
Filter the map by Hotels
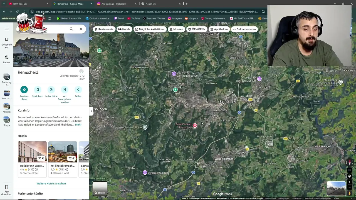tap(124, 29)
